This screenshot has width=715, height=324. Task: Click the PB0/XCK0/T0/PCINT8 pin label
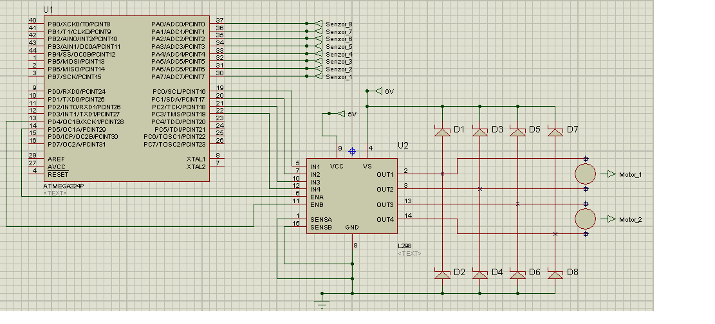click(79, 24)
